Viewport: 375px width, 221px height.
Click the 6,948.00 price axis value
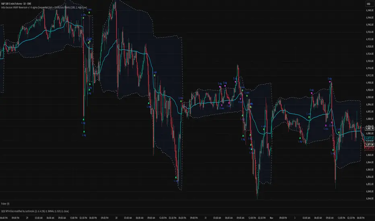pos(369,10)
